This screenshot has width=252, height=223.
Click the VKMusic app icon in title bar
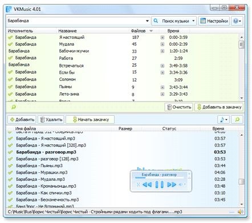point(9,9)
